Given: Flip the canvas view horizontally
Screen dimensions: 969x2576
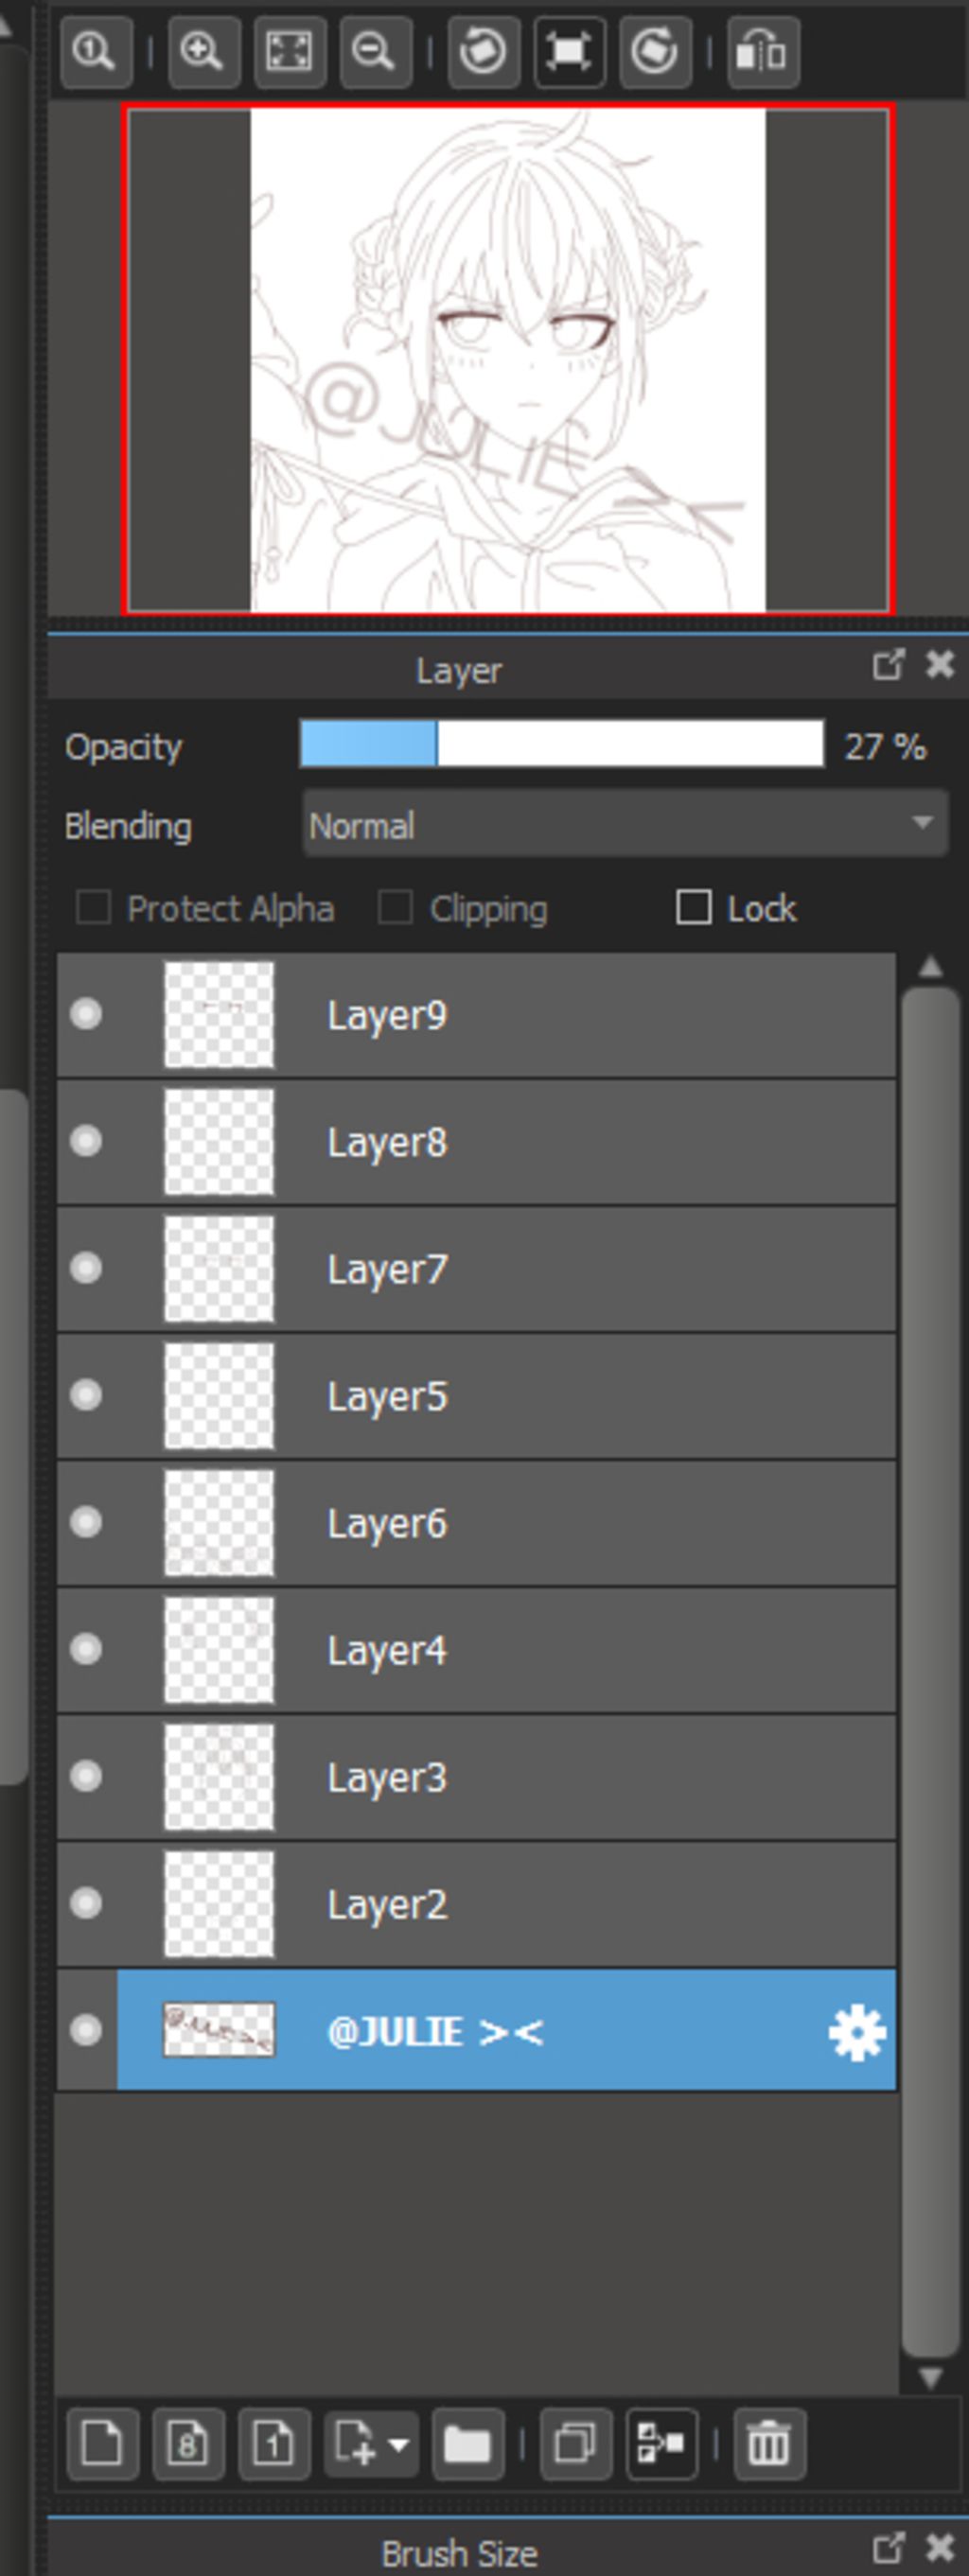Looking at the screenshot, I should click(762, 50).
